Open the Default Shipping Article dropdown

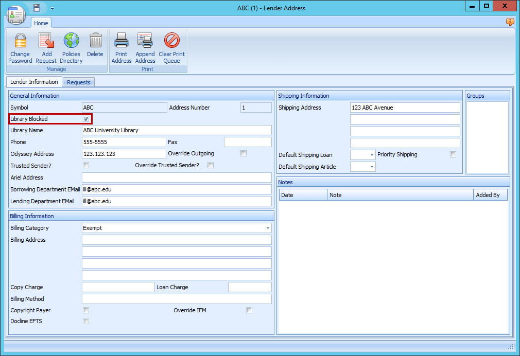click(x=370, y=167)
